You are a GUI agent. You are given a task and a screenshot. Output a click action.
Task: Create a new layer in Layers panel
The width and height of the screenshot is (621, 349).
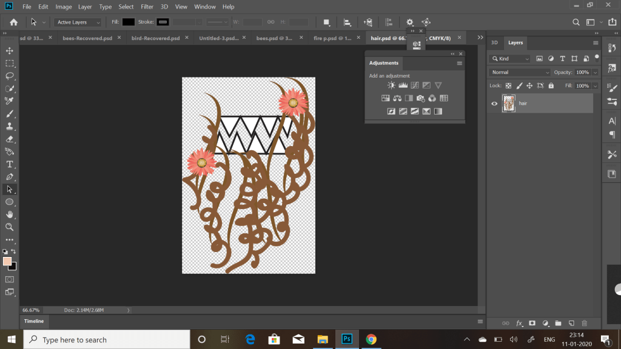(571, 324)
